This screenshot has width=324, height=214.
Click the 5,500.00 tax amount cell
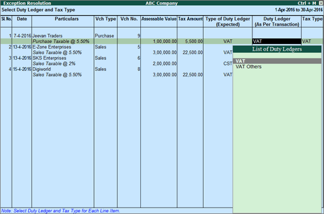pyautogui.click(x=194, y=41)
